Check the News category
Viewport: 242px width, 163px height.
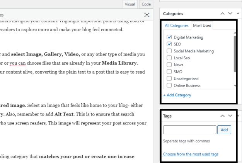tap(169, 65)
